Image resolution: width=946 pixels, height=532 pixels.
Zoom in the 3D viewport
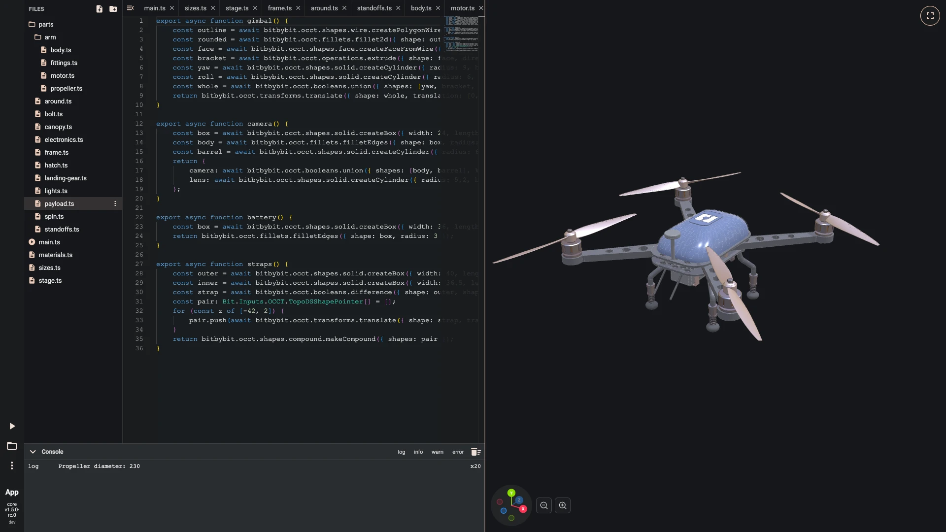click(563, 505)
